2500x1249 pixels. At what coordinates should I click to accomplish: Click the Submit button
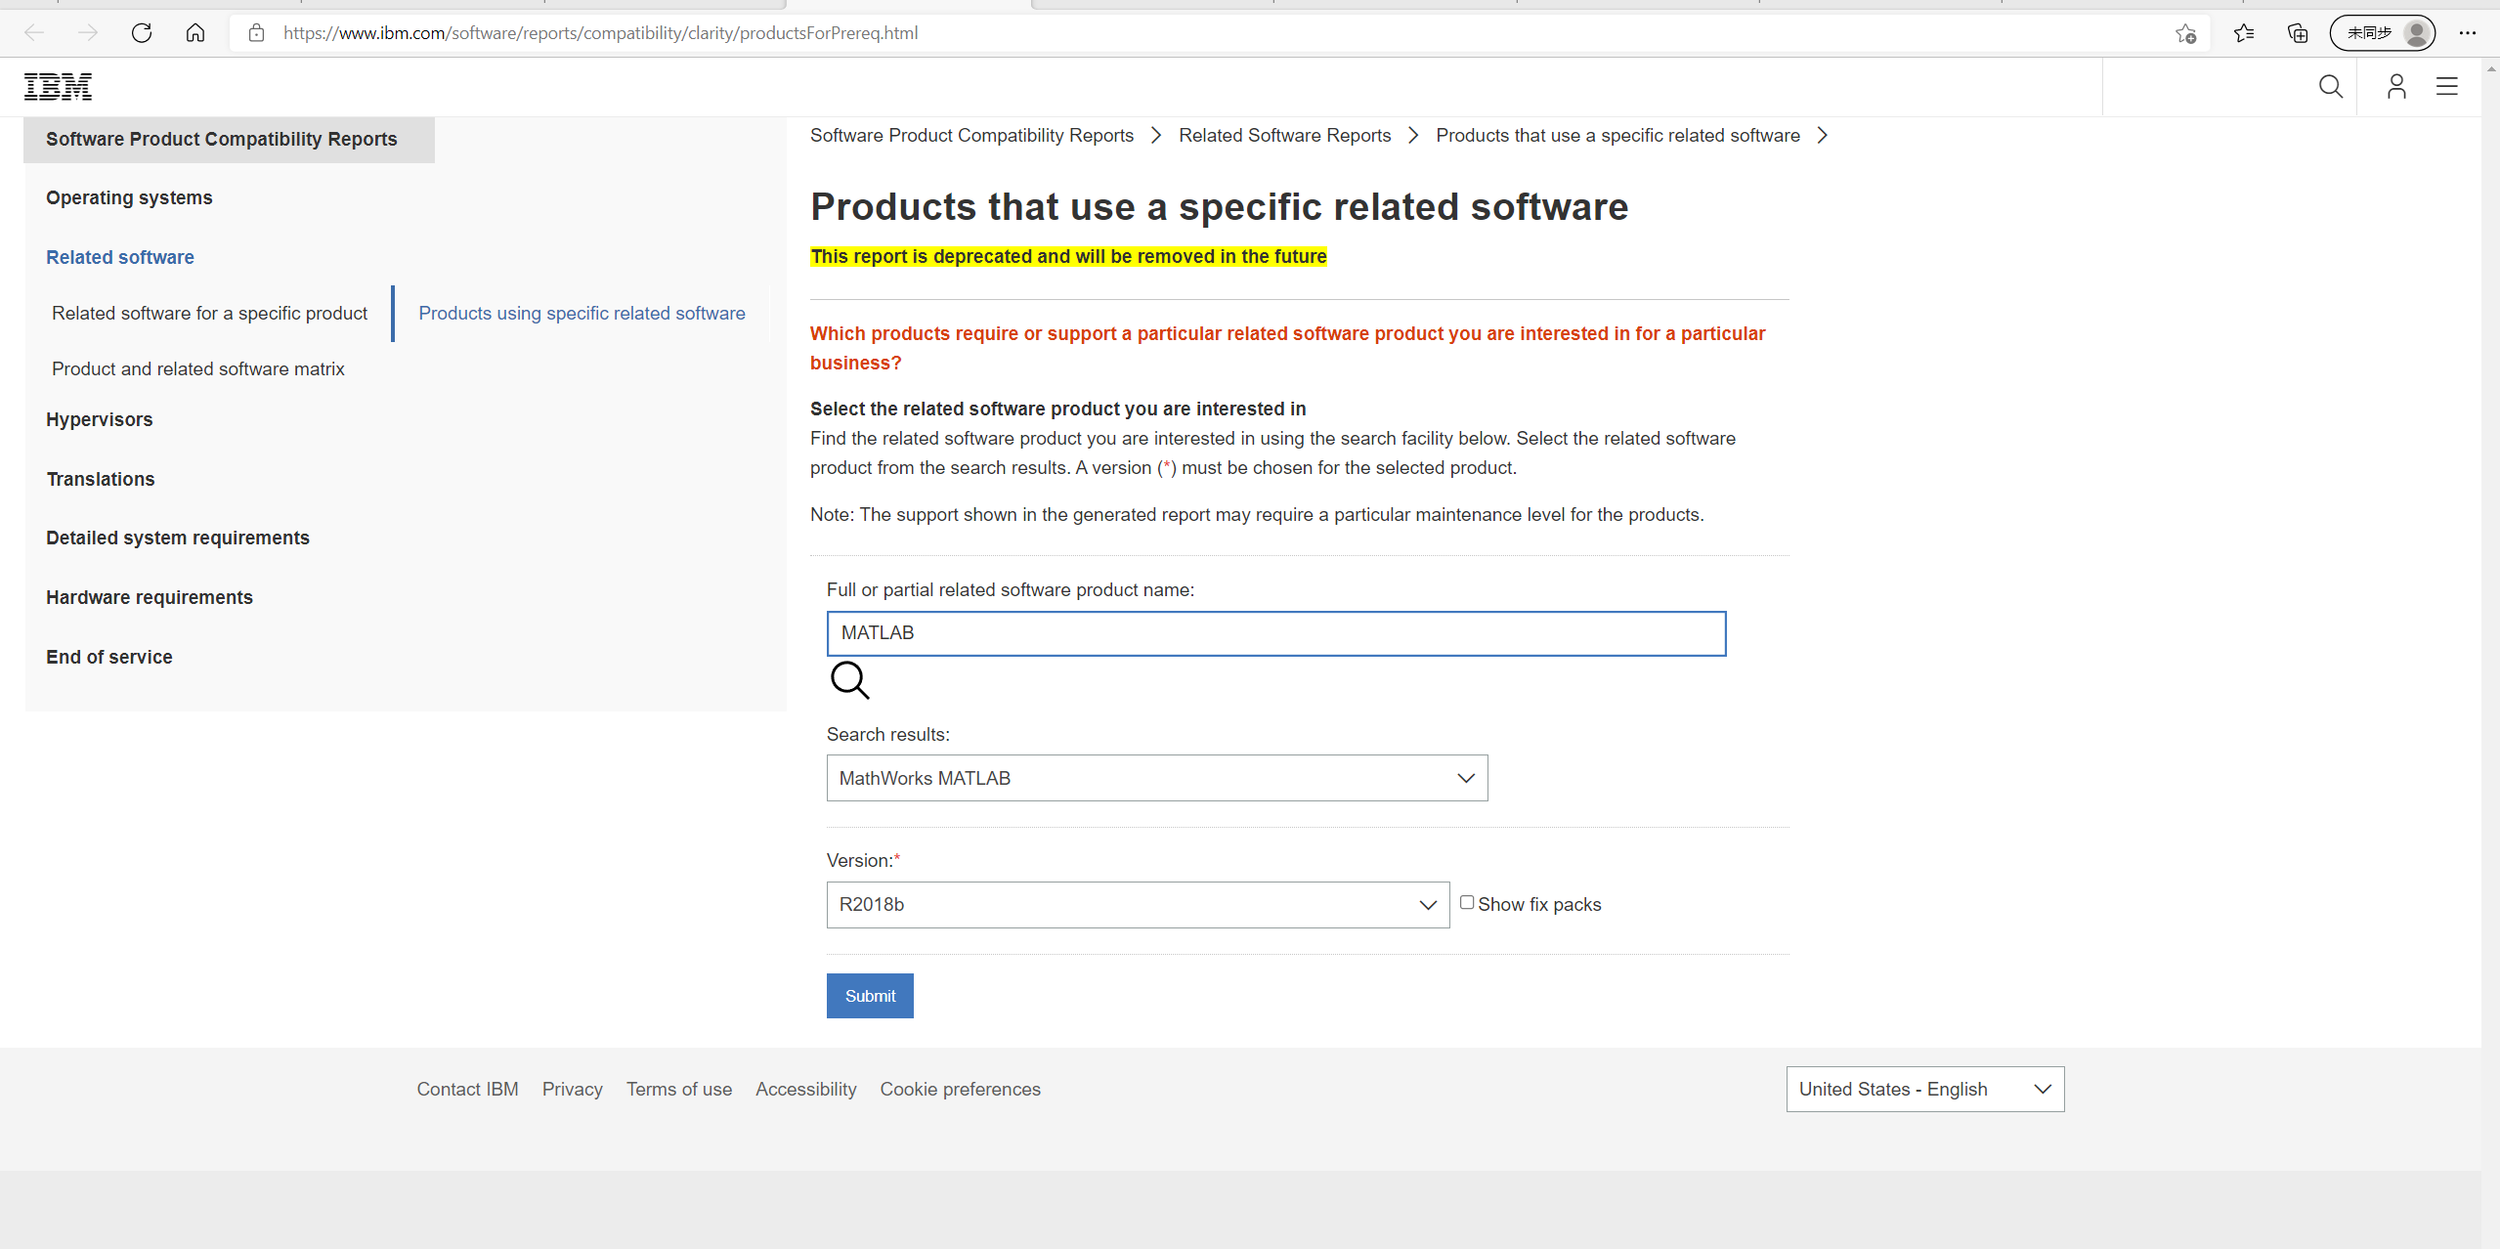tap(870, 996)
